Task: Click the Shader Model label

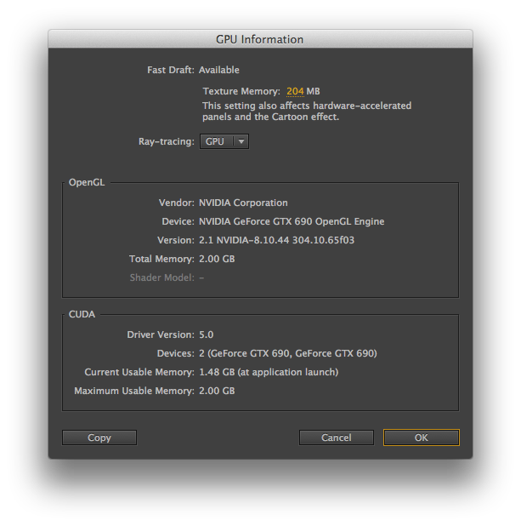Action: pos(161,277)
